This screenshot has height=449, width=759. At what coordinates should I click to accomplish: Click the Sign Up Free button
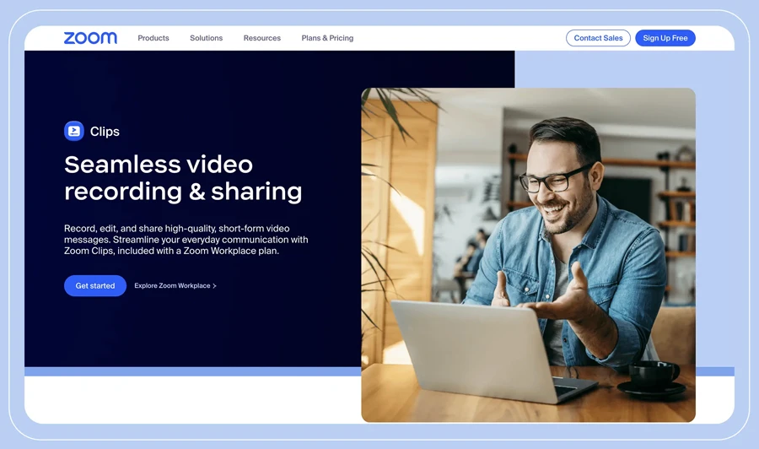[x=665, y=38]
